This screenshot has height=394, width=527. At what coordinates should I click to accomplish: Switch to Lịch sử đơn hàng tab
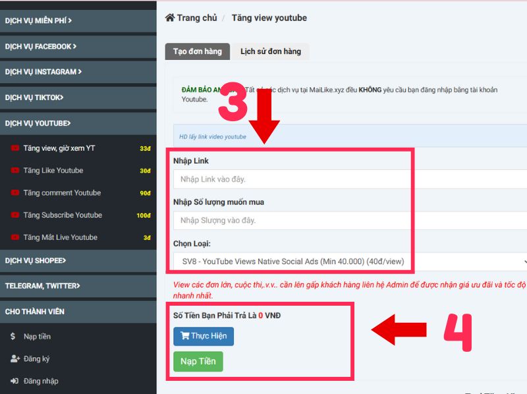[271, 51]
